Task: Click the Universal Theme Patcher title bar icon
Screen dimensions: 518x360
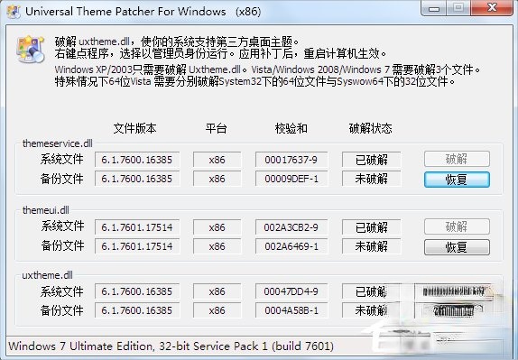Action: click(x=14, y=12)
